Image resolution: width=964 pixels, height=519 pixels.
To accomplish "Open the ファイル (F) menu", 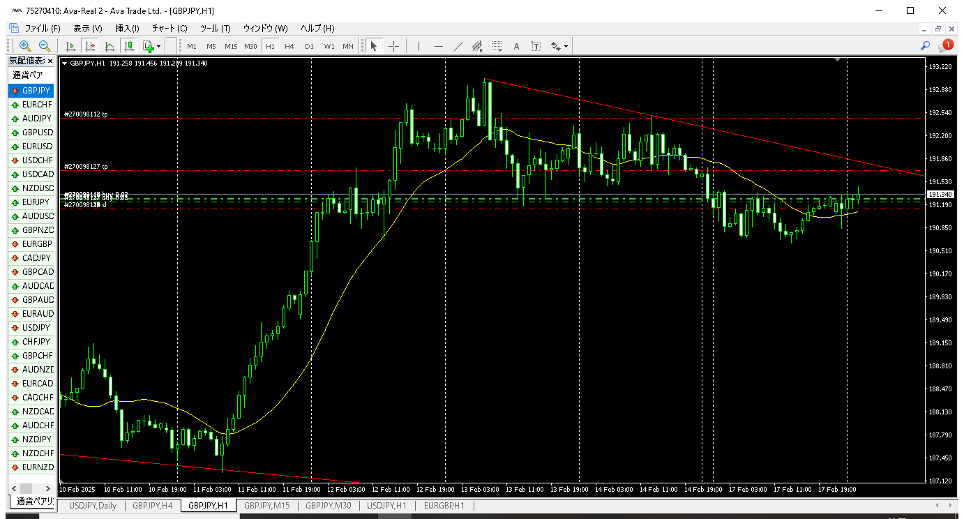I will (x=43, y=29).
